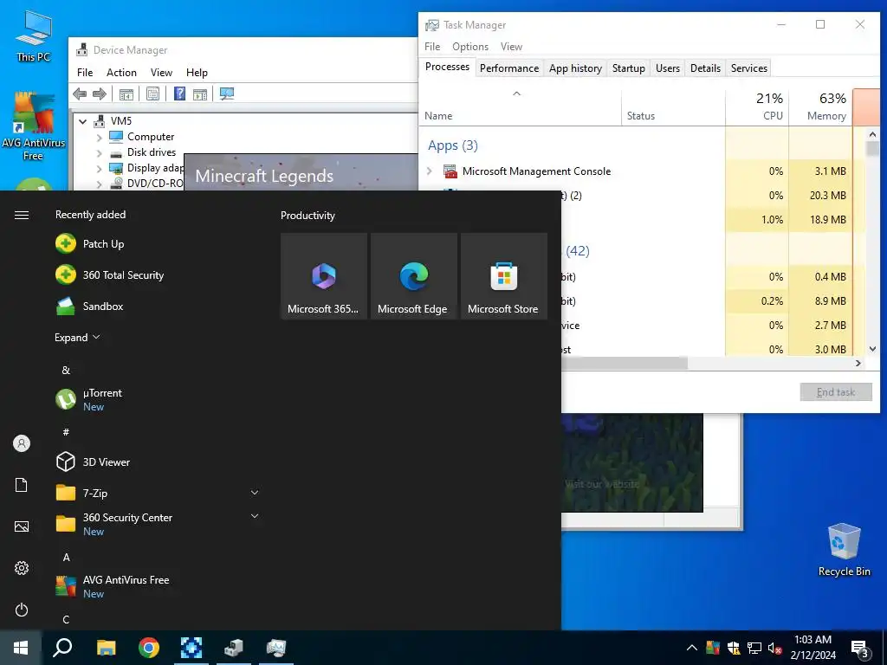This screenshot has height=665, width=887.
Task: Expand the 360 Security Center folder
Action: point(255,516)
